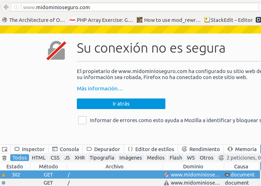Image resolution: width=261 pixels, height=186 pixels.
Task: Open the Depurador tab
Action: pyautogui.click(x=103, y=149)
